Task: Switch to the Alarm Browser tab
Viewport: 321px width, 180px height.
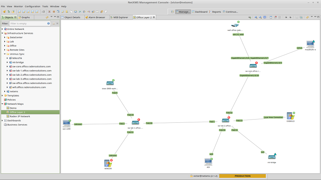Action: point(95,17)
